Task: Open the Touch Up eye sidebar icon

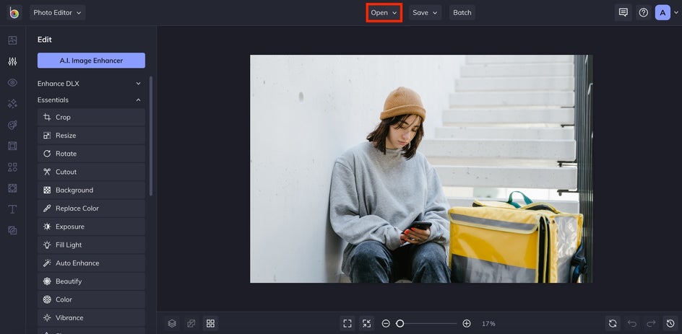Action: point(12,82)
